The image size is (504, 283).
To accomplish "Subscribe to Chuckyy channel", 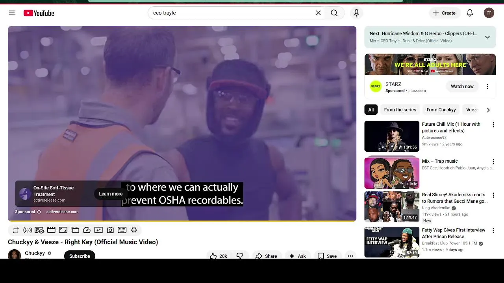I will click(80, 256).
